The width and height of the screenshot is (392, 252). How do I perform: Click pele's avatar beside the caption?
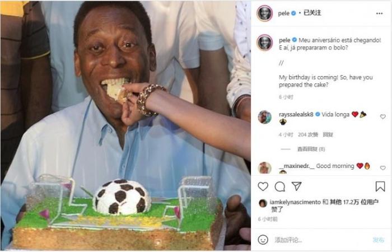click(x=264, y=43)
